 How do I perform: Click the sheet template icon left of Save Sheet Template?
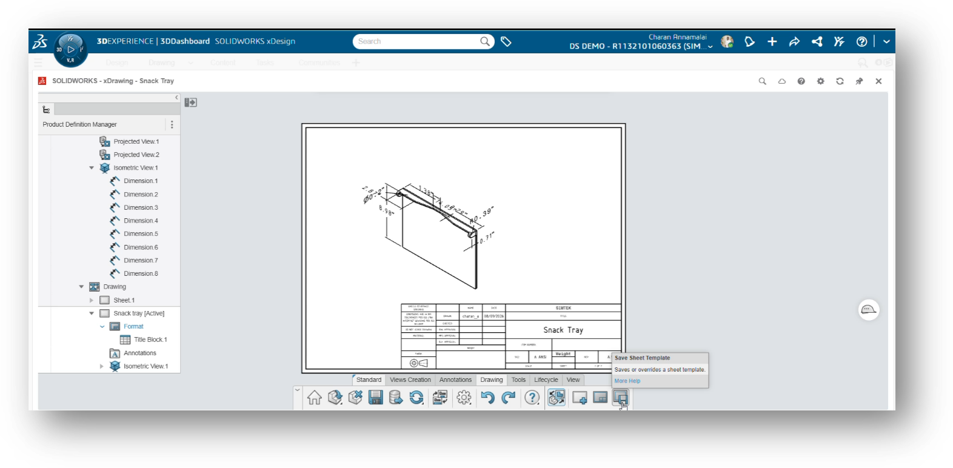click(600, 398)
